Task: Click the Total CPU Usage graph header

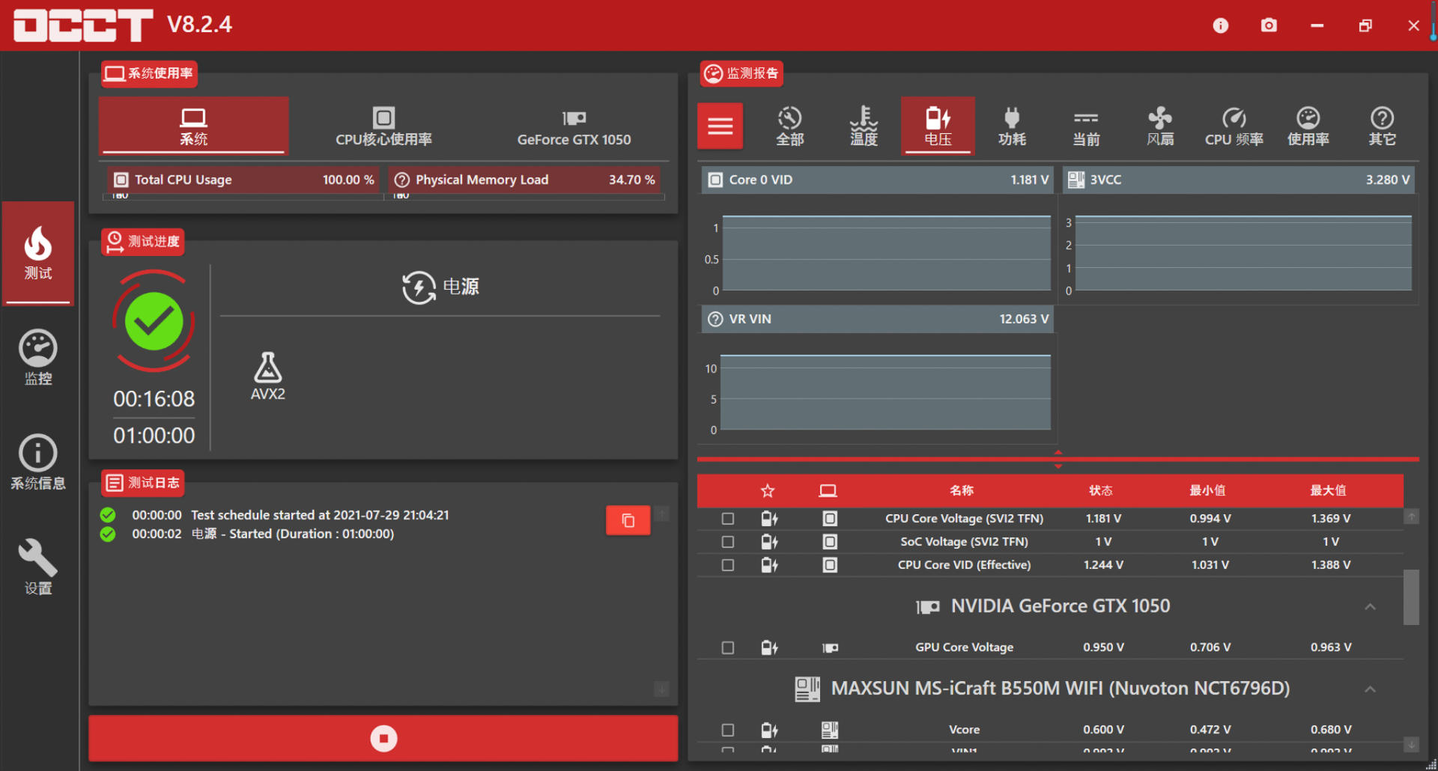Action: tap(242, 180)
